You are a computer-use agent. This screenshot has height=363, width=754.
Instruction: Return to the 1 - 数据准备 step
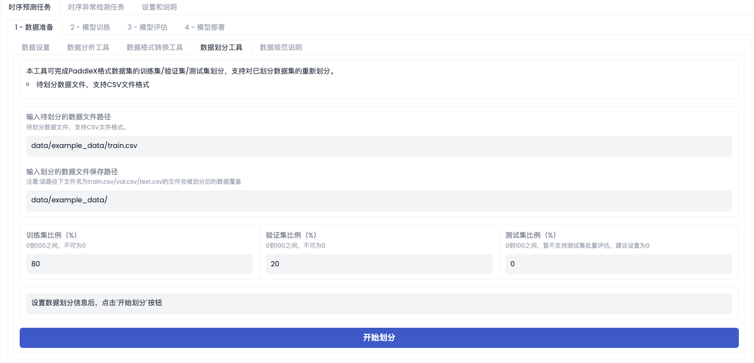[34, 27]
